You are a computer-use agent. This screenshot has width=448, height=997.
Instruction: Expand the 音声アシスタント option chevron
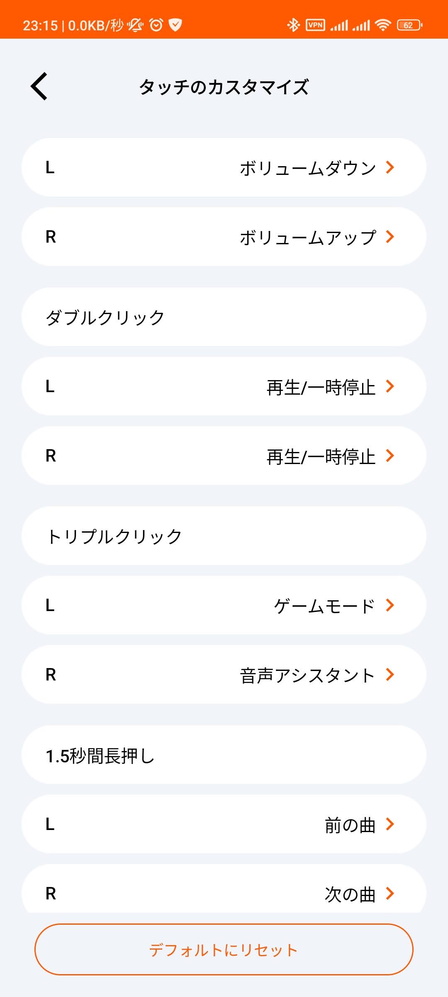click(x=390, y=675)
